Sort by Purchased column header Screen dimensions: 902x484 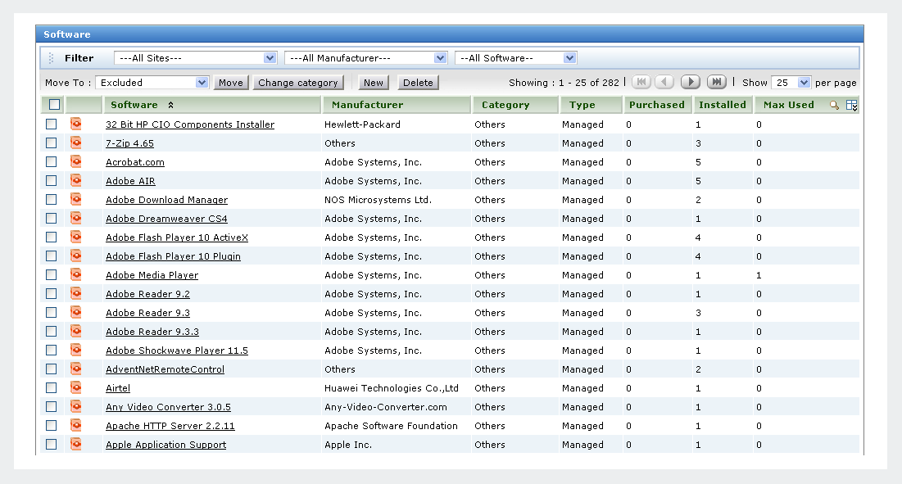[x=657, y=105]
